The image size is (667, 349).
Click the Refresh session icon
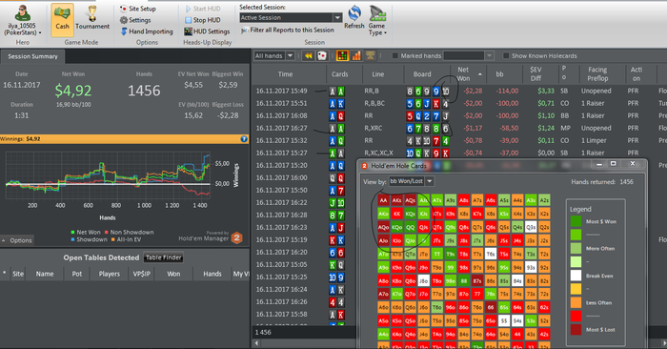tap(354, 17)
